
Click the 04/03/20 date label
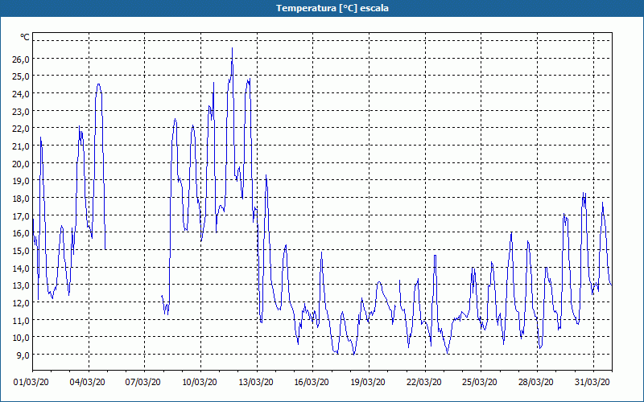click(88, 383)
